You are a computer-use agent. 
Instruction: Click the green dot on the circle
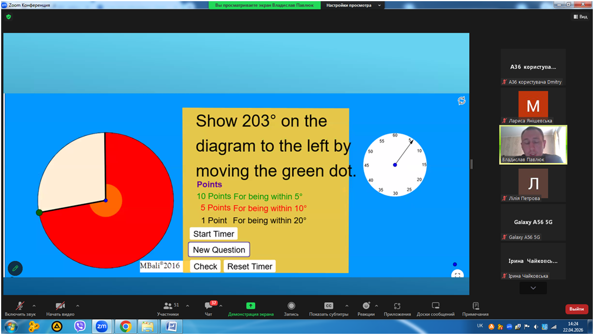(x=39, y=213)
